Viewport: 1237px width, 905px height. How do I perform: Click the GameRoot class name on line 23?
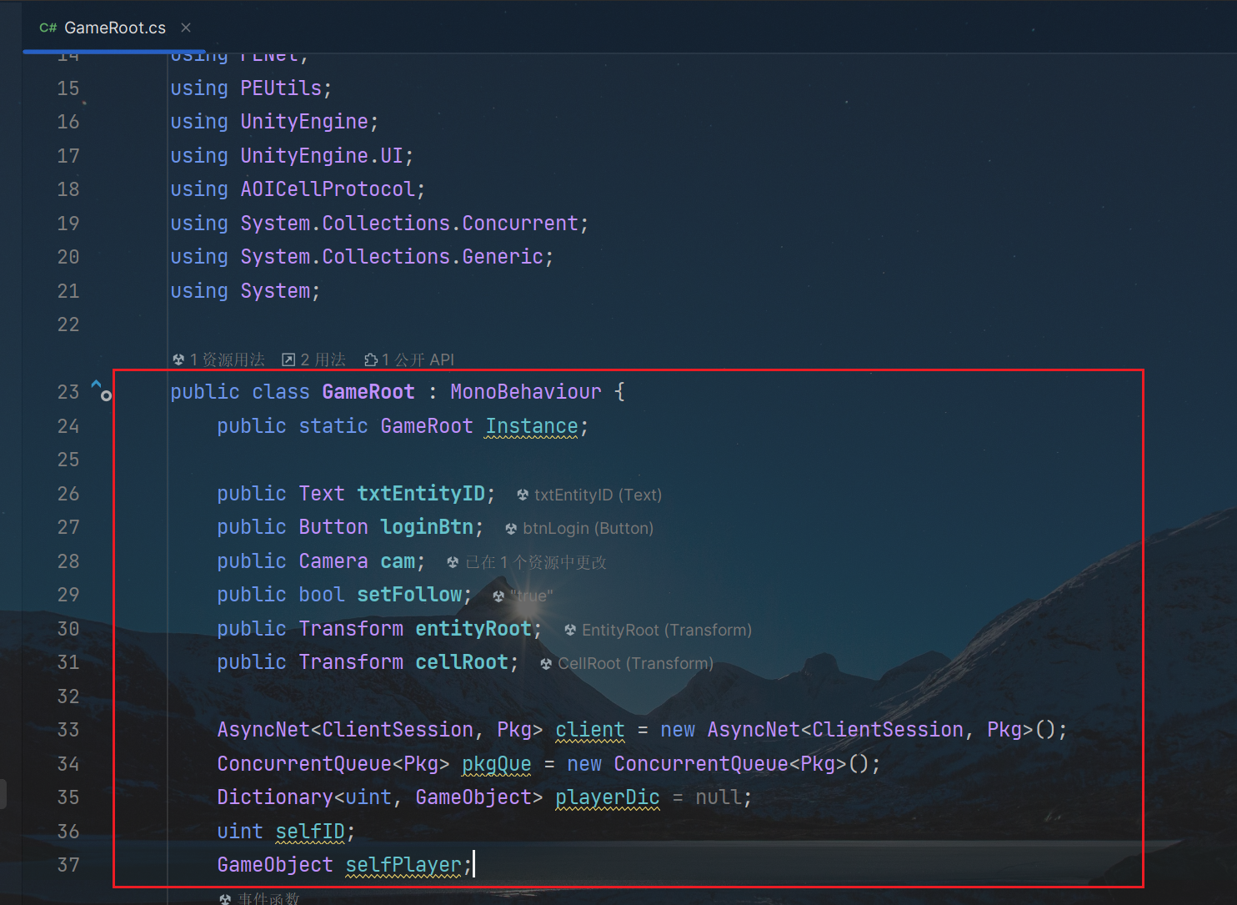[368, 392]
